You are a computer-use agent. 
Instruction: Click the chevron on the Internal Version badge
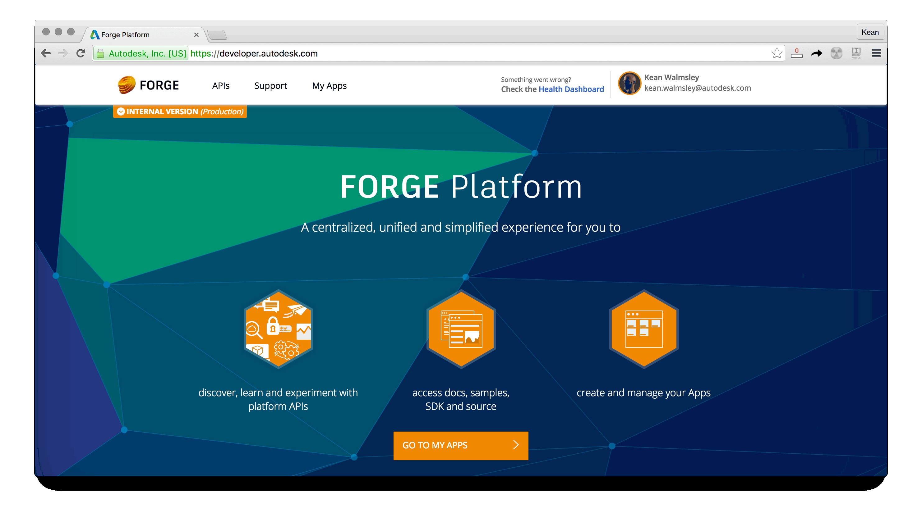pyautogui.click(x=121, y=112)
